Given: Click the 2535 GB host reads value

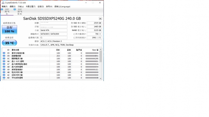Looking at the screenshot, I should coord(95,23).
